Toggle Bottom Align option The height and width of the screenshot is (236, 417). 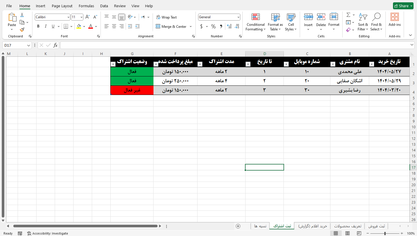pyautogui.click(x=122, y=17)
